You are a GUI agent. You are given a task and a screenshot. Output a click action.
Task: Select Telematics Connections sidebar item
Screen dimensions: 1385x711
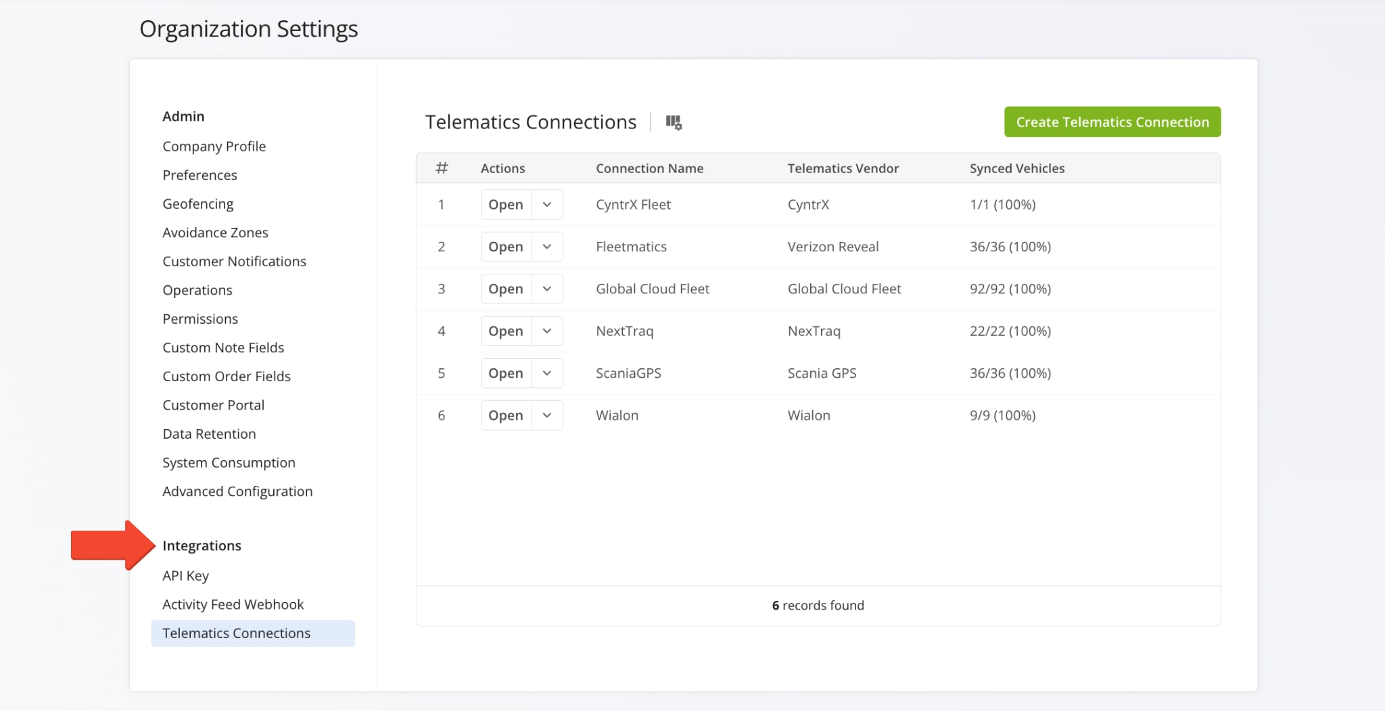click(x=236, y=633)
